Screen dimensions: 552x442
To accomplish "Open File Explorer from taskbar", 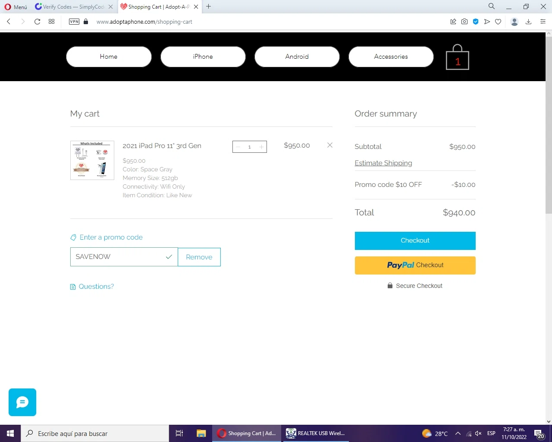I will (201, 433).
